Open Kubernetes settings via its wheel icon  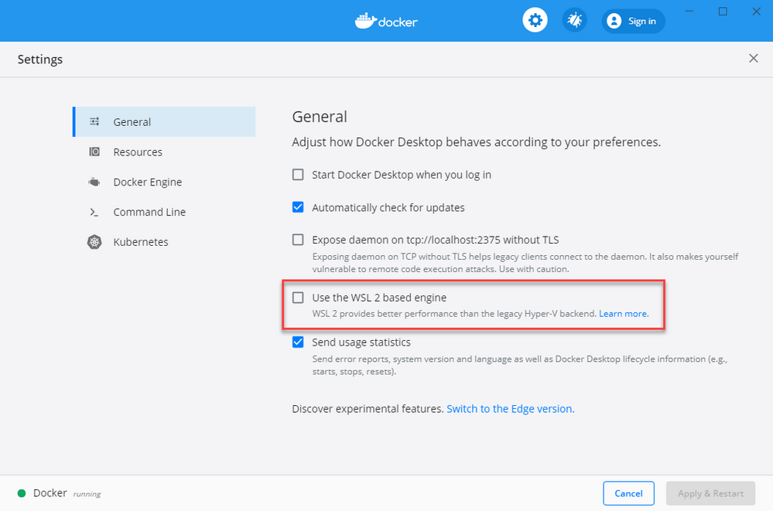tap(94, 241)
